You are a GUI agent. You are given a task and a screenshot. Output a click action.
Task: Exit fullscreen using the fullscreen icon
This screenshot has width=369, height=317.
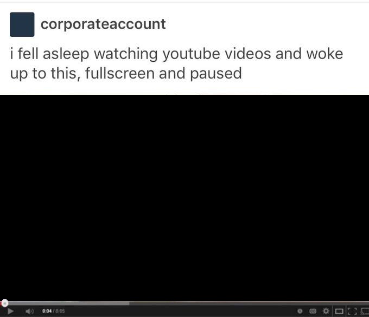352,312
